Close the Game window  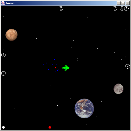coord(128,3)
